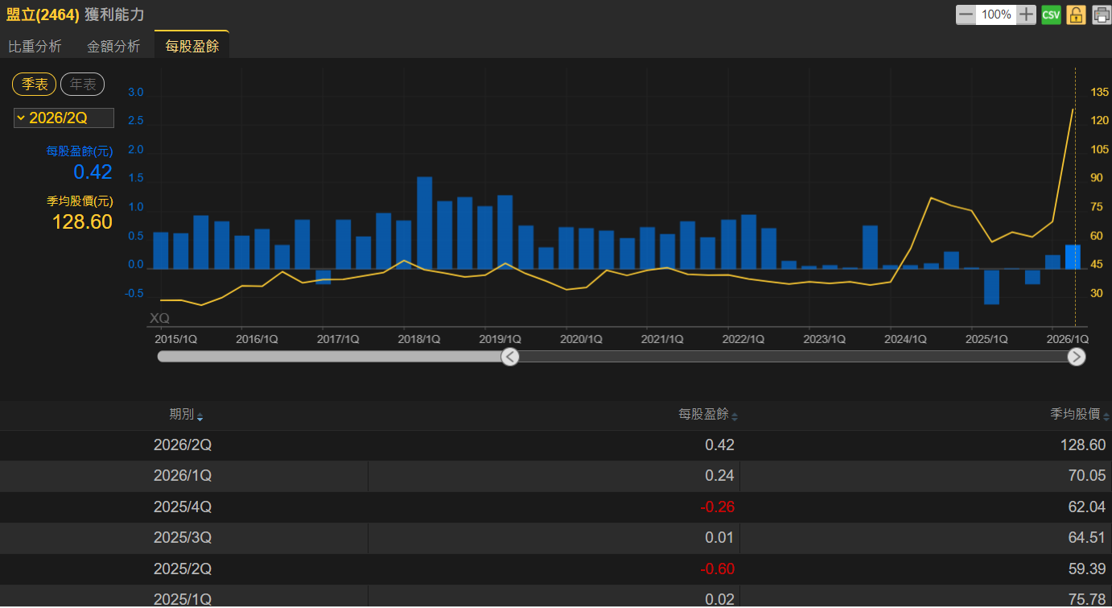Viewport: 1112px width, 608px height.
Task: Switch to 年表 yearly view
Action: pos(83,84)
